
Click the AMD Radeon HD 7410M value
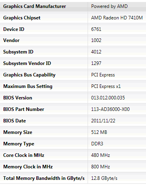pyautogui.click(x=117, y=18)
